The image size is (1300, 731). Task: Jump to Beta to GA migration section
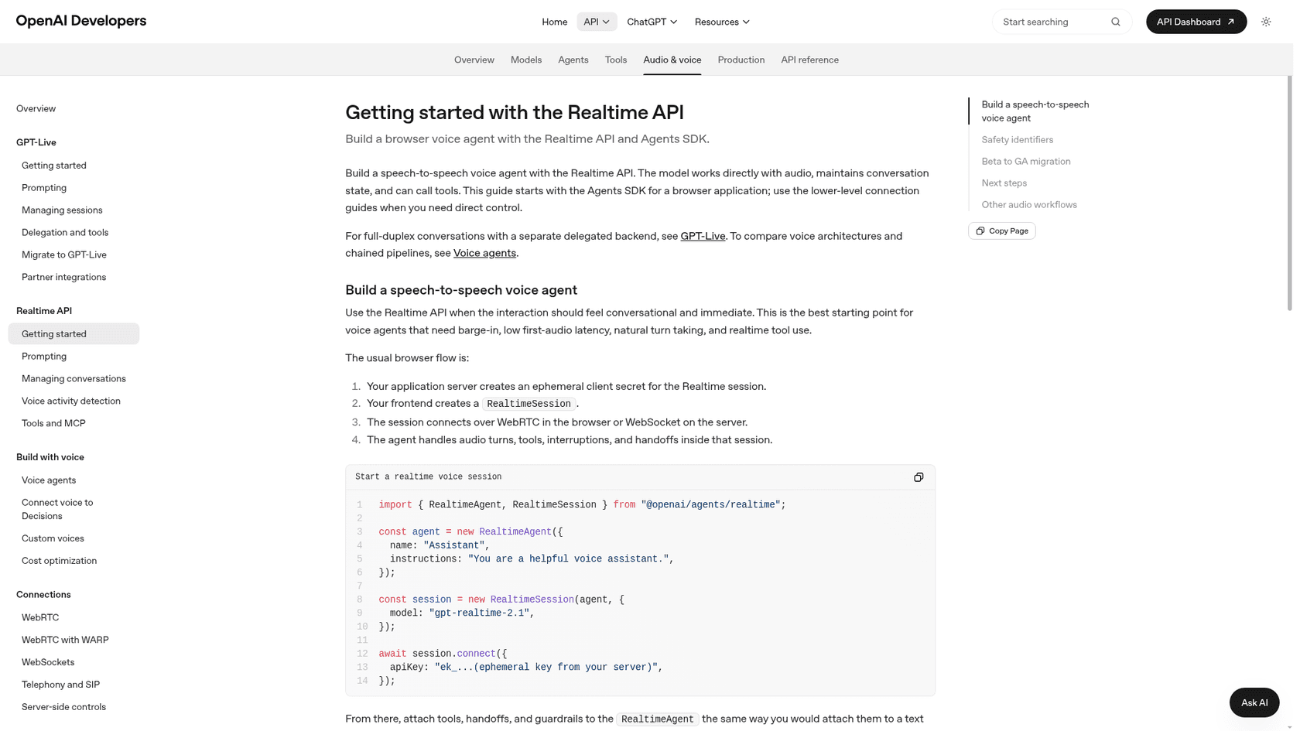tap(1026, 162)
